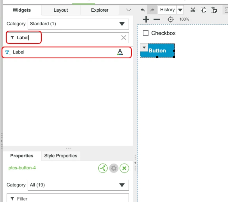Click the Cut scissors icon

[193, 10]
